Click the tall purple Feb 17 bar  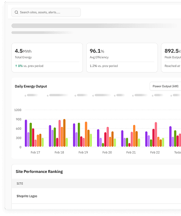tap(26, 133)
